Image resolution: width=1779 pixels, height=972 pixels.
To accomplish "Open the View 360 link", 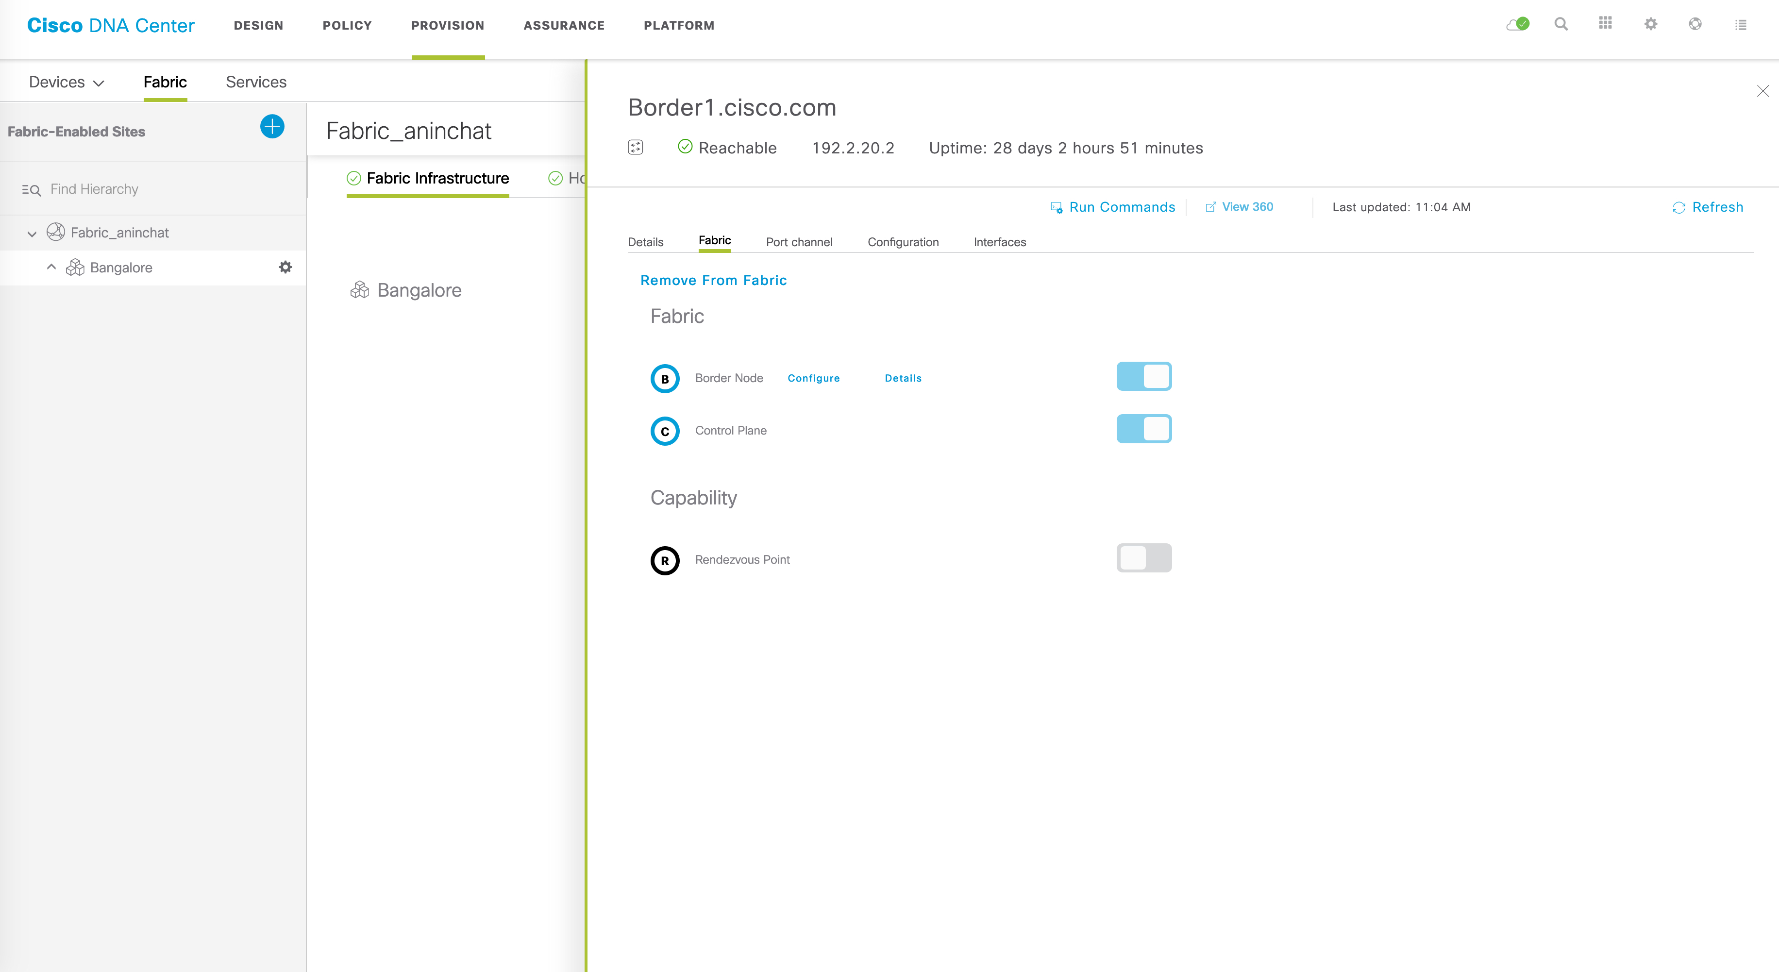I will point(1247,207).
